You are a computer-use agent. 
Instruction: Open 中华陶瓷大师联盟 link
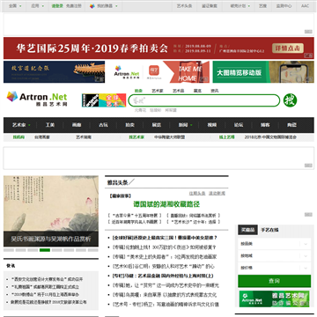[170, 137]
